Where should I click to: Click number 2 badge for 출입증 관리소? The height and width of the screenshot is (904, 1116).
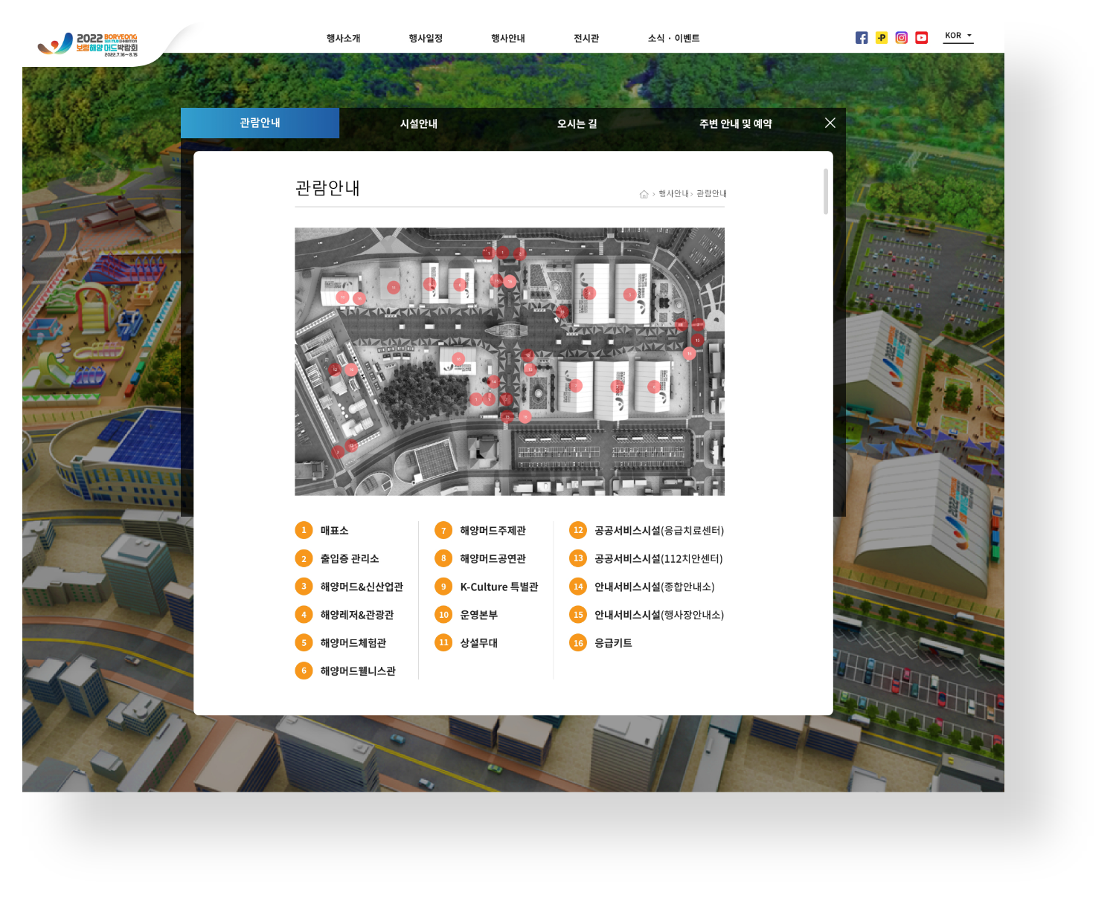[304, 558]
